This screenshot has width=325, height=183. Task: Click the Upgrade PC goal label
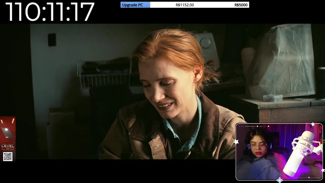click(132, 5)
